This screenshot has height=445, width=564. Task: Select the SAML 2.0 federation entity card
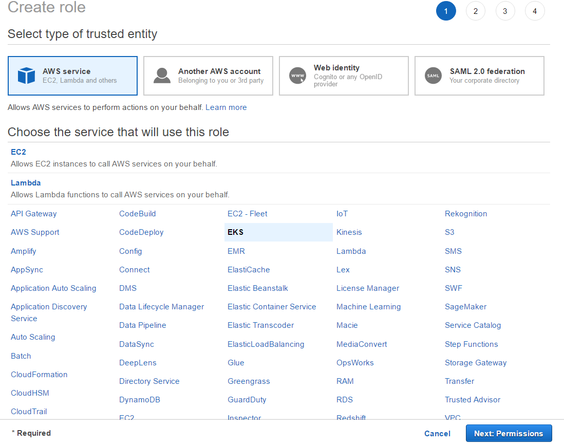[479, 76]
